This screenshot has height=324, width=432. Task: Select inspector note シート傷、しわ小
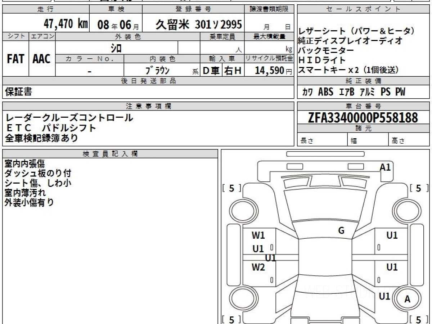(38, 183)
